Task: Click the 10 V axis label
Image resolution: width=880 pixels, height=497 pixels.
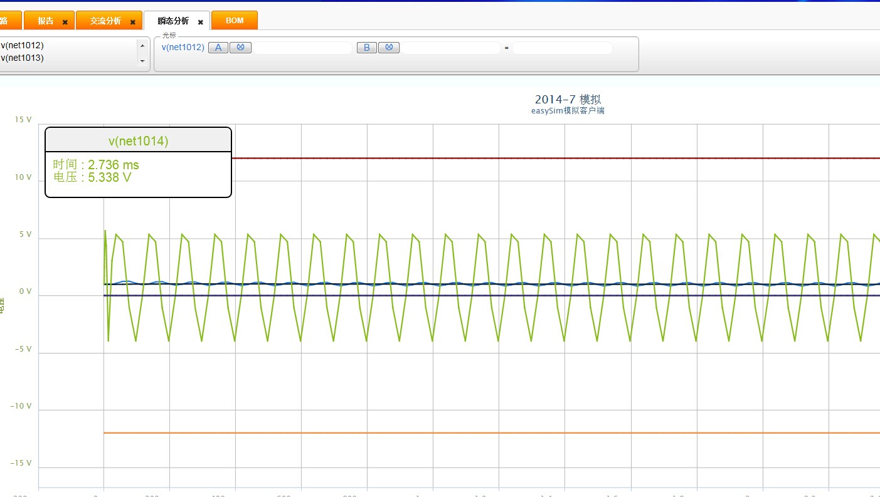Action: click(x=23, y=177)
